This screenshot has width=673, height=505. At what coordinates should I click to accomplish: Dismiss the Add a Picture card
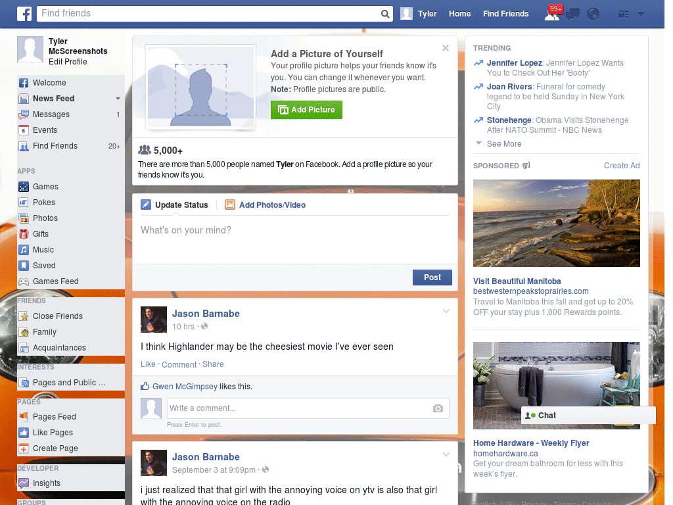(446, 48)
